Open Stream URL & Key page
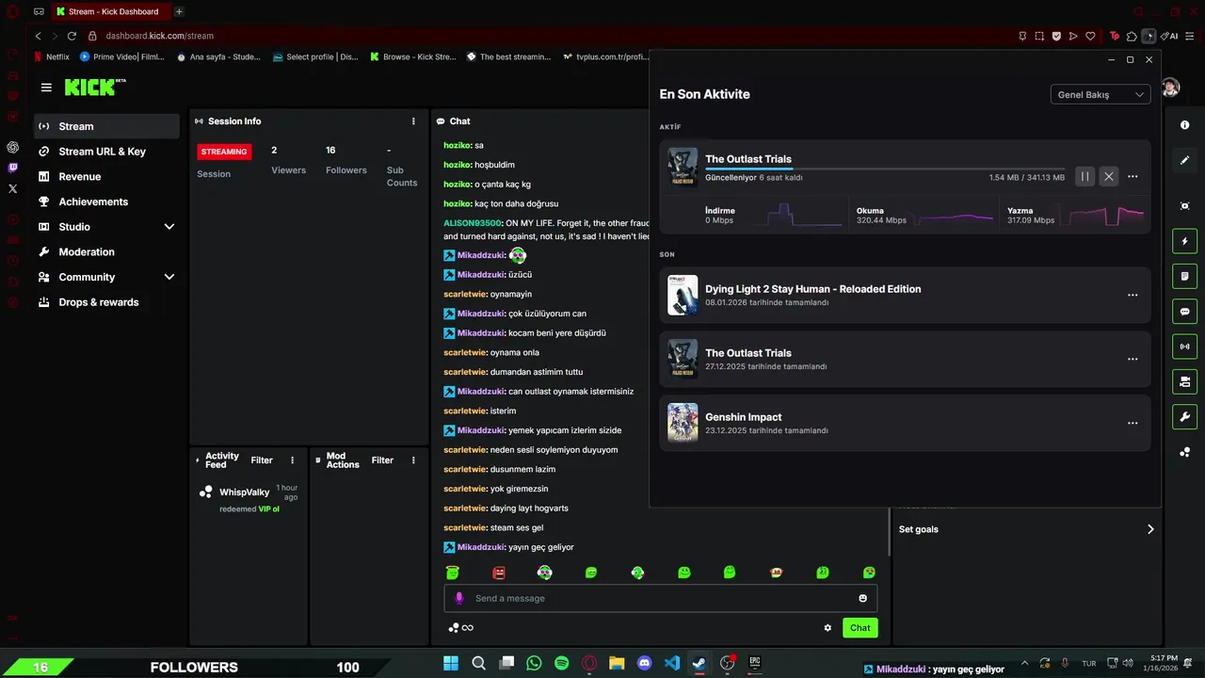The width and height of the screenshot is (1205, 678). pos(106,152)
